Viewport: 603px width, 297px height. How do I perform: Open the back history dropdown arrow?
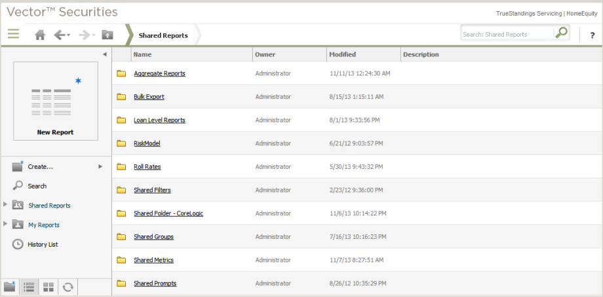coord(68,35)
